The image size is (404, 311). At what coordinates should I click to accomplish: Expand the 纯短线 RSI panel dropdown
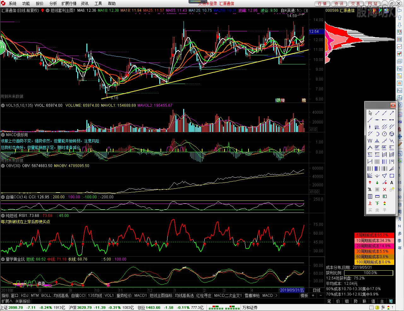tap(3, 216)
